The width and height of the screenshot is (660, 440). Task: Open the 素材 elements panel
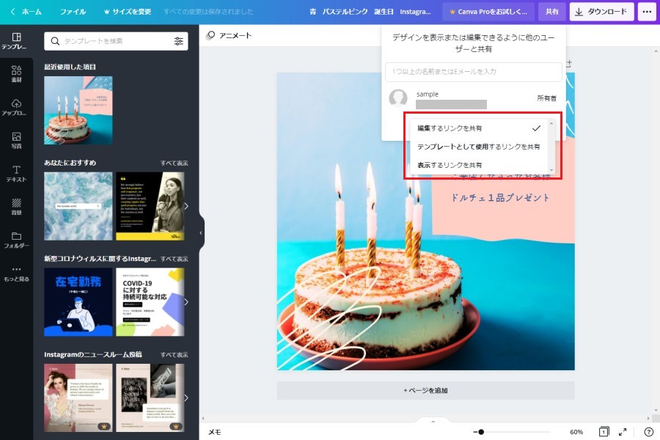(x=16, y=74)
